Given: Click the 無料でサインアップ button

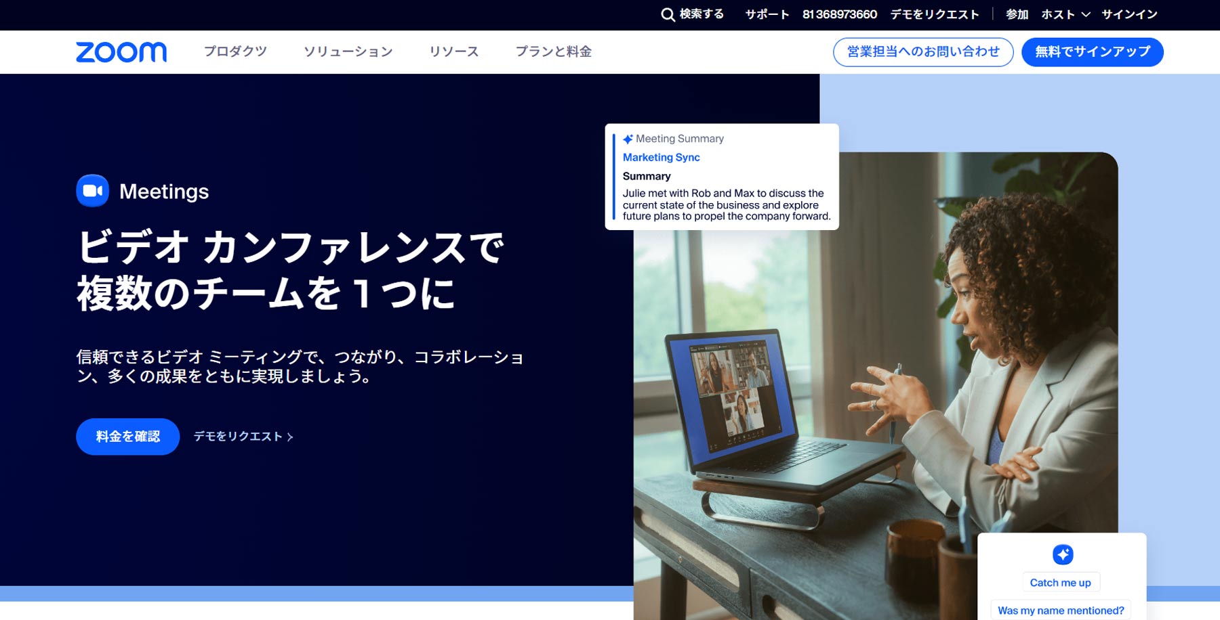Looking at the screenshot, I should [1093, 52].
